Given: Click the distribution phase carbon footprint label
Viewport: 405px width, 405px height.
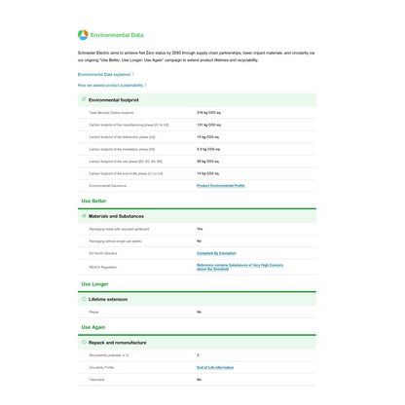Looking at the screenshot, I should 122,137.
